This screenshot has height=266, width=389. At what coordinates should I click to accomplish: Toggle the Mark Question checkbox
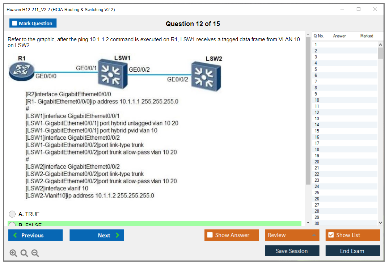pyautogui.click(x=14, y=24)
